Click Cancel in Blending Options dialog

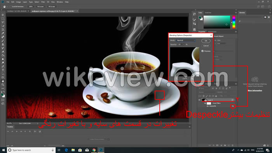pyautogui.click(x=206, y=46)
